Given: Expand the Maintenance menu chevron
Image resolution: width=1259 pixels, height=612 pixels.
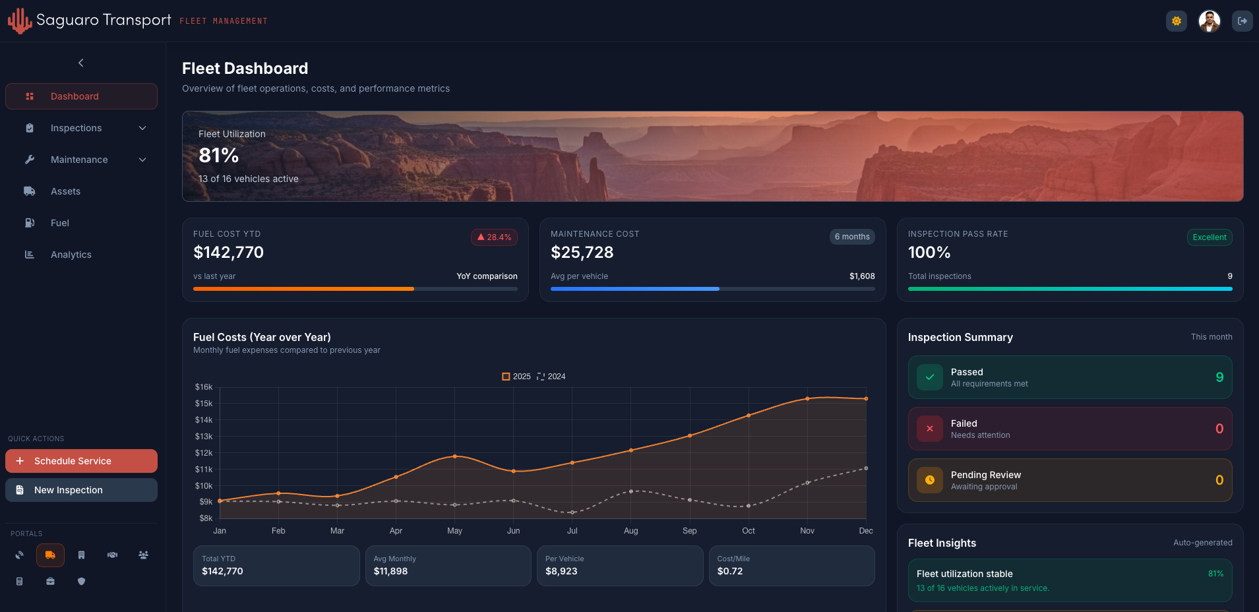Looking at the screenshot, I should (x=142, y=160).
